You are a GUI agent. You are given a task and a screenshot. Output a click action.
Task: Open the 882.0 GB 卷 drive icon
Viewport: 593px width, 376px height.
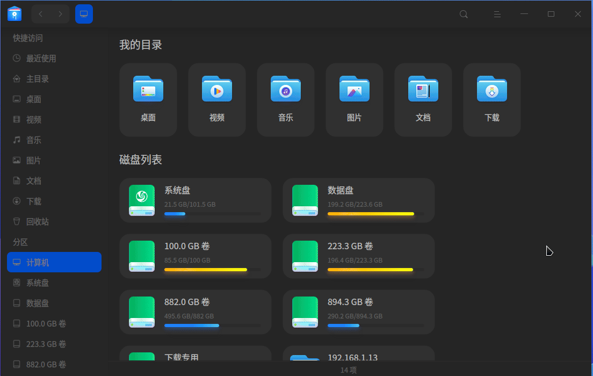click(x=142, y=313)
